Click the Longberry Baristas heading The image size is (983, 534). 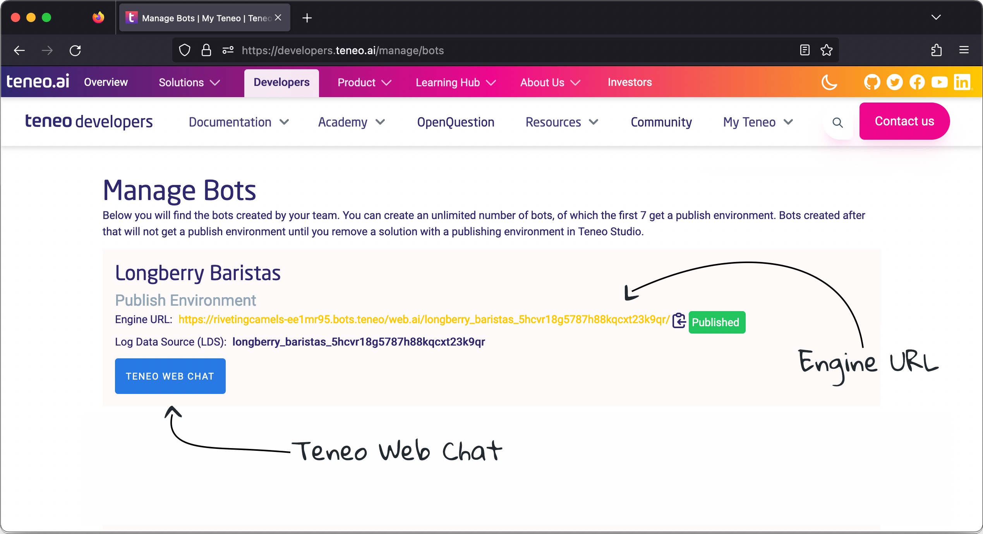198,273
